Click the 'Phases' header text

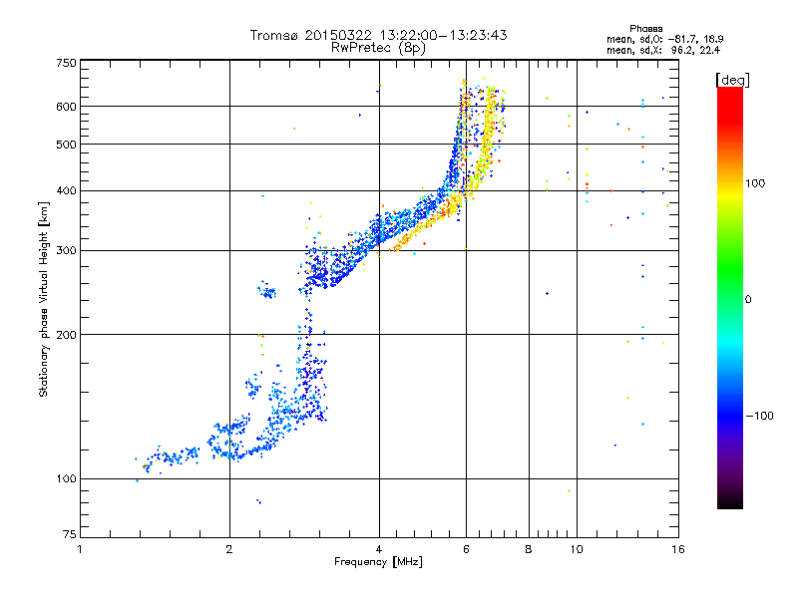[x=645, y=29]
